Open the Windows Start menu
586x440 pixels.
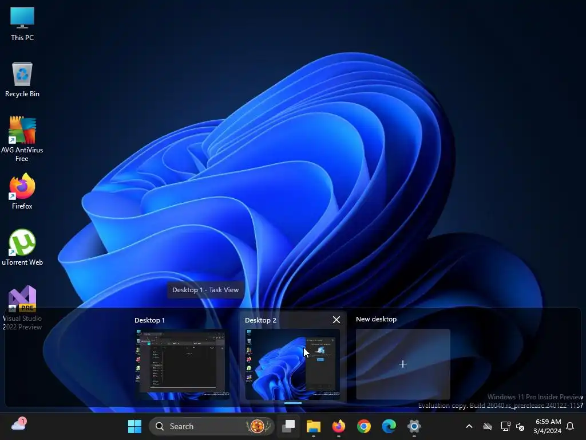(x=134, y=426)
